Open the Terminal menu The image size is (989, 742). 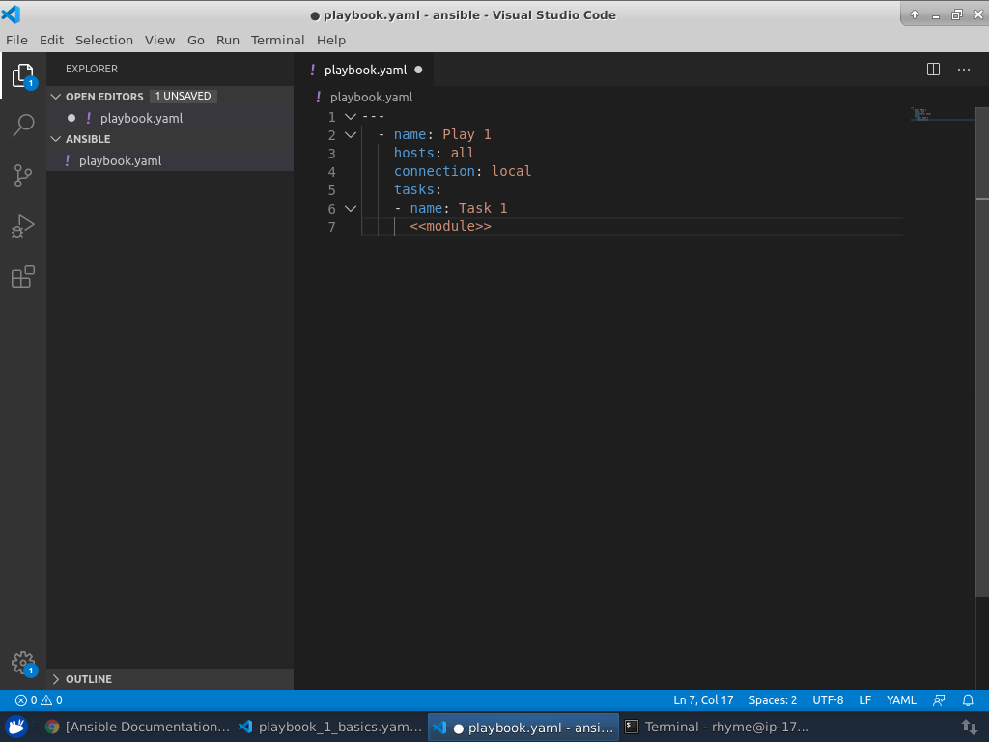[277, 40]
